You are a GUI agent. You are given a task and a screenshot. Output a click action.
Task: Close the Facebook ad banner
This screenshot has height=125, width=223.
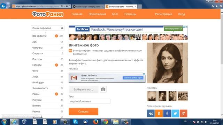[x=187, y=27]
